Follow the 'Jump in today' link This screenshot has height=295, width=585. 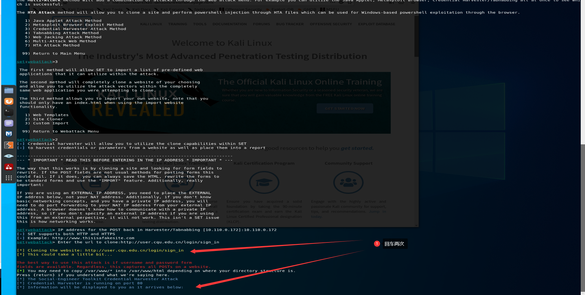378,211
